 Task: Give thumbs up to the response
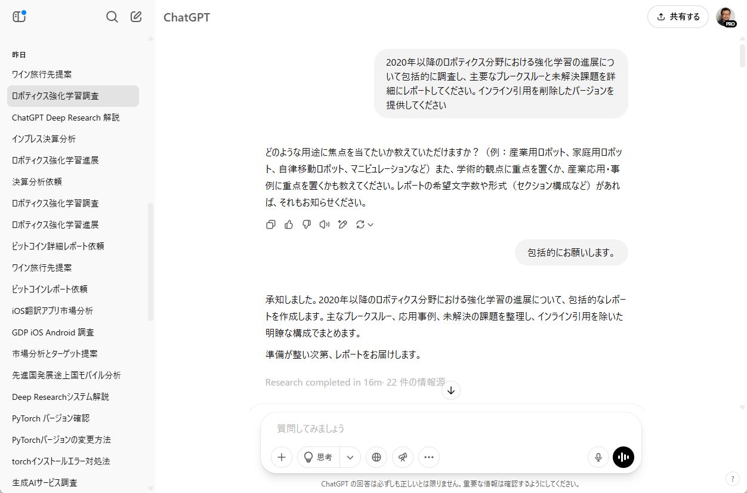pyautogui.click(x=289, y=224)
